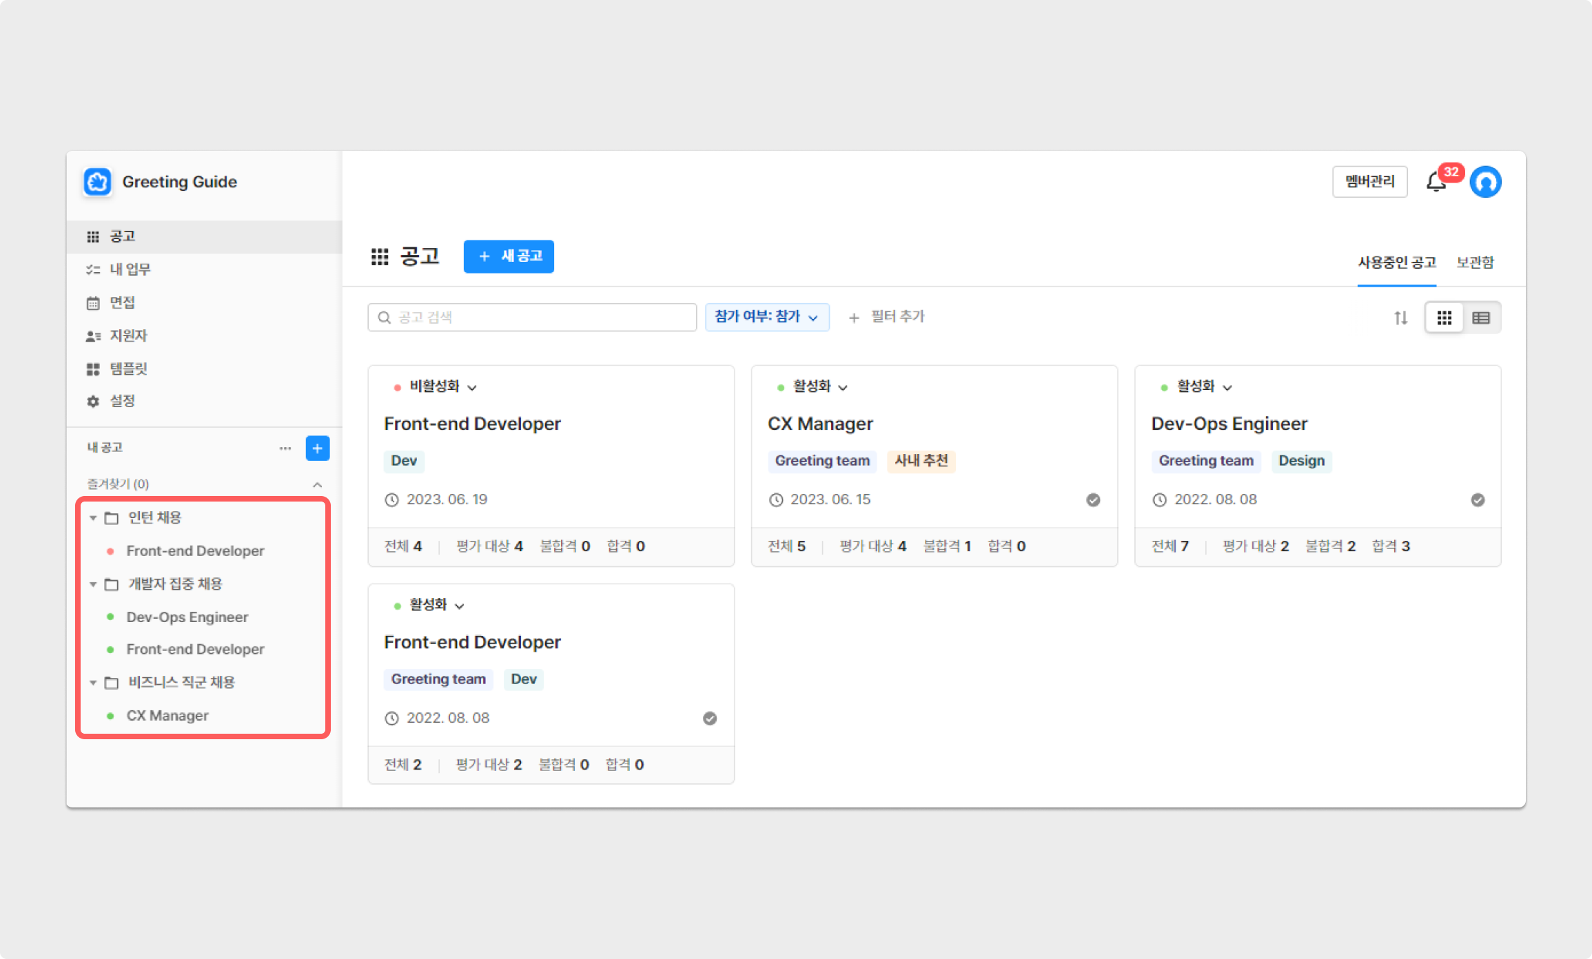Open the user profile avatar
The image size is (1592, 959).
pyautogui.click(x=1485, y=182)
